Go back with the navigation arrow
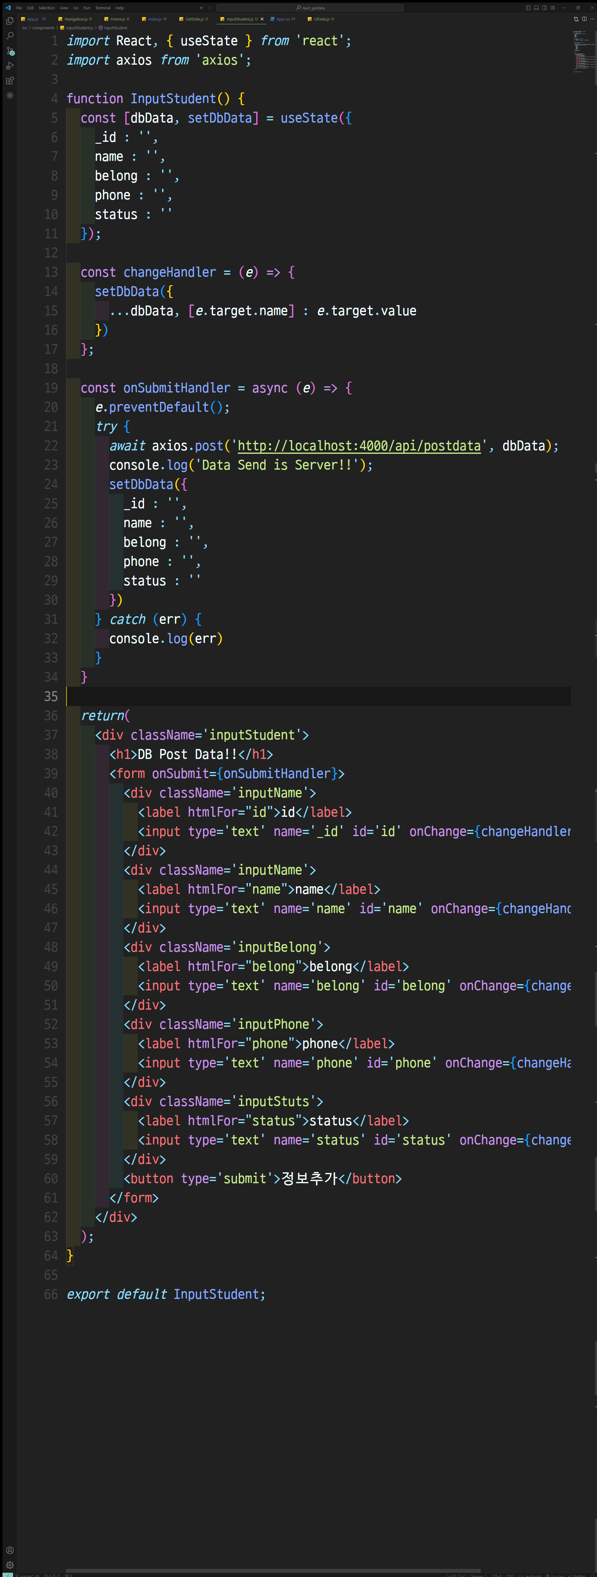This screenshot has width=597, height=1577. pos(201,8)
